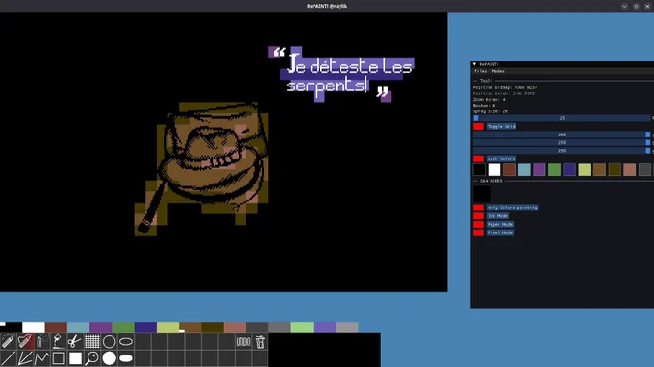This screenshot has height=367, width=654.
Task: Click the grid pattern tool icon
Action: click(x=92, y=342)
